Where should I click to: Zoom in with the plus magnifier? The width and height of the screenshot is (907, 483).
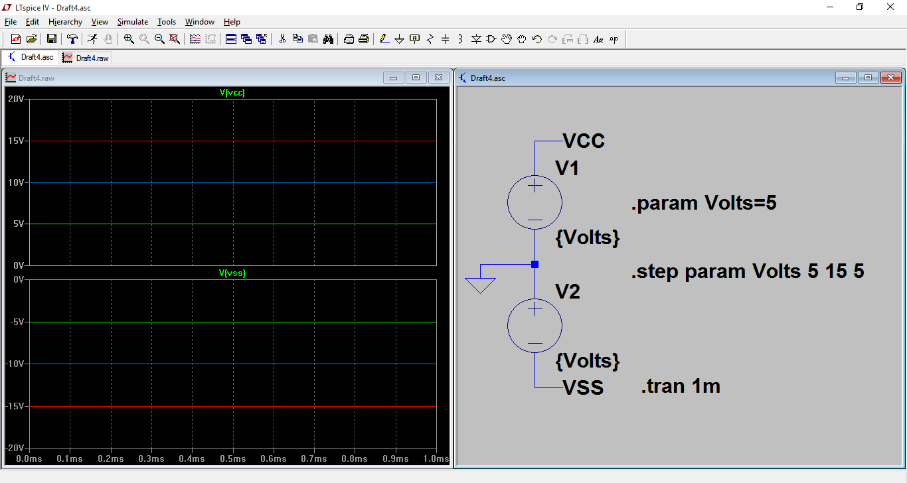129,39
